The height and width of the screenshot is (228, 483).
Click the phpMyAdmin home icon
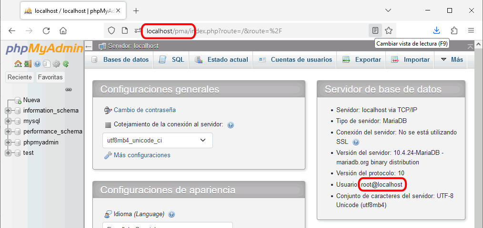pos(18,64)
